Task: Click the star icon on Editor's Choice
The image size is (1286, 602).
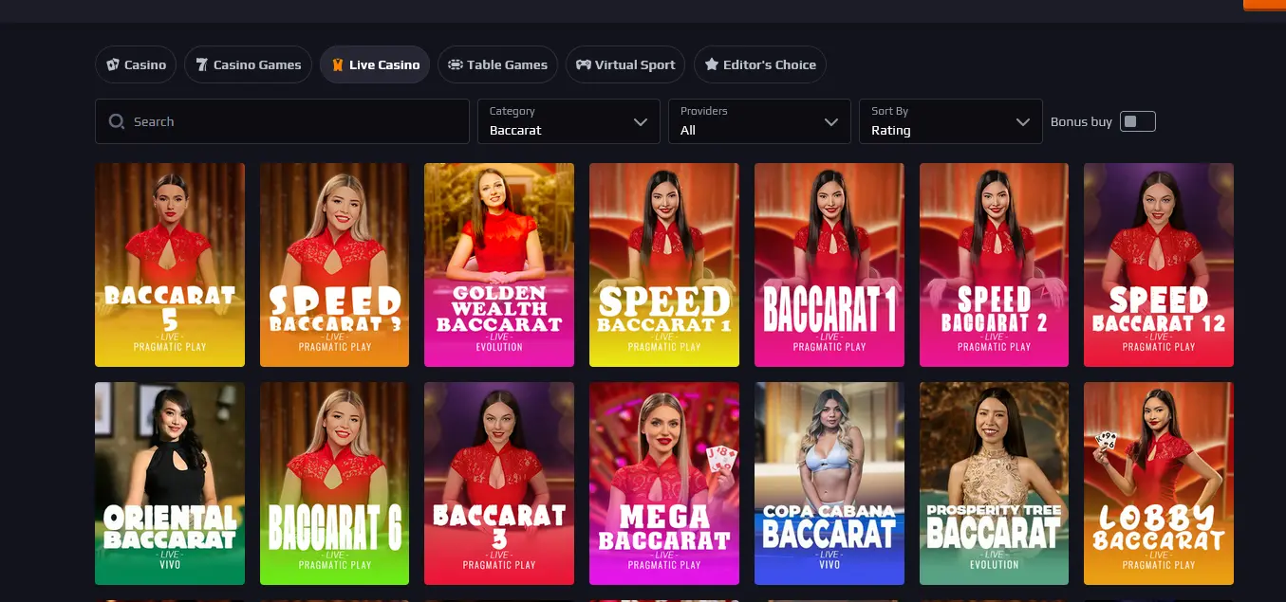Action: [712, 64]
